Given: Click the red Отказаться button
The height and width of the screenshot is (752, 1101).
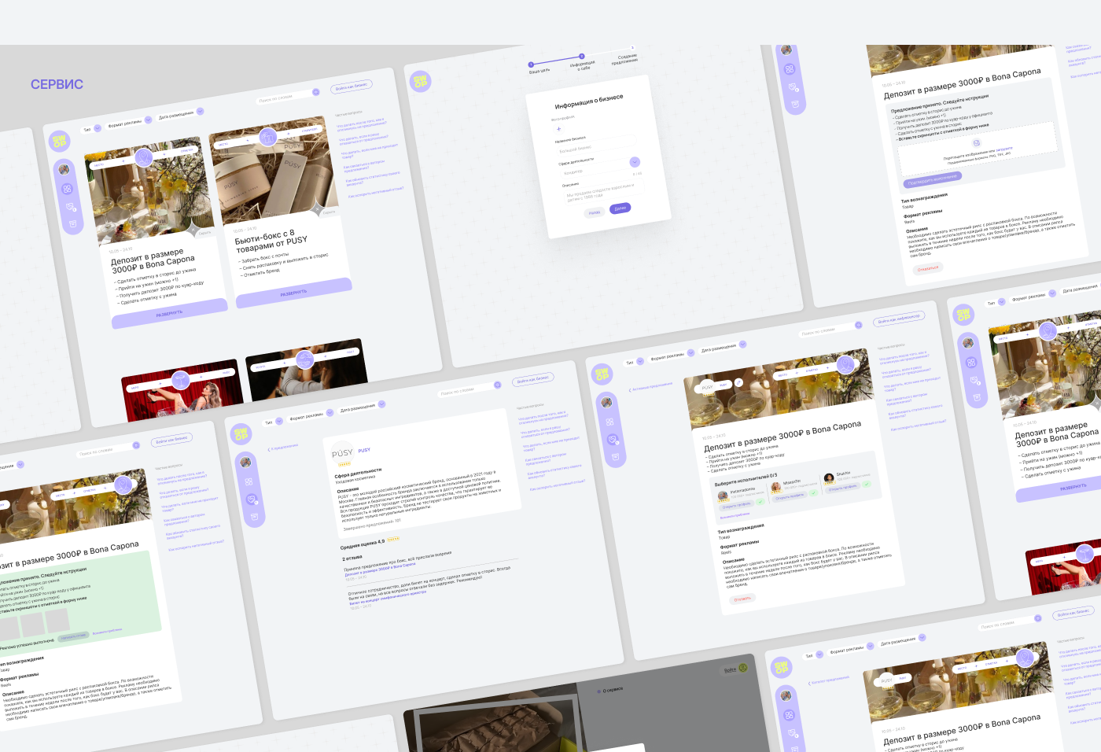Looking at the screenshot, I should [x=928, y=269].
